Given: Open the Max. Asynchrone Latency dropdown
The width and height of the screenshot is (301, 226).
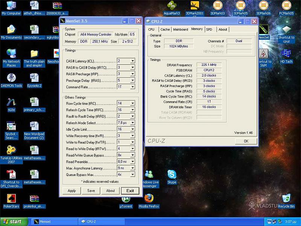Looking at the screenshot, I should [132, 168].
